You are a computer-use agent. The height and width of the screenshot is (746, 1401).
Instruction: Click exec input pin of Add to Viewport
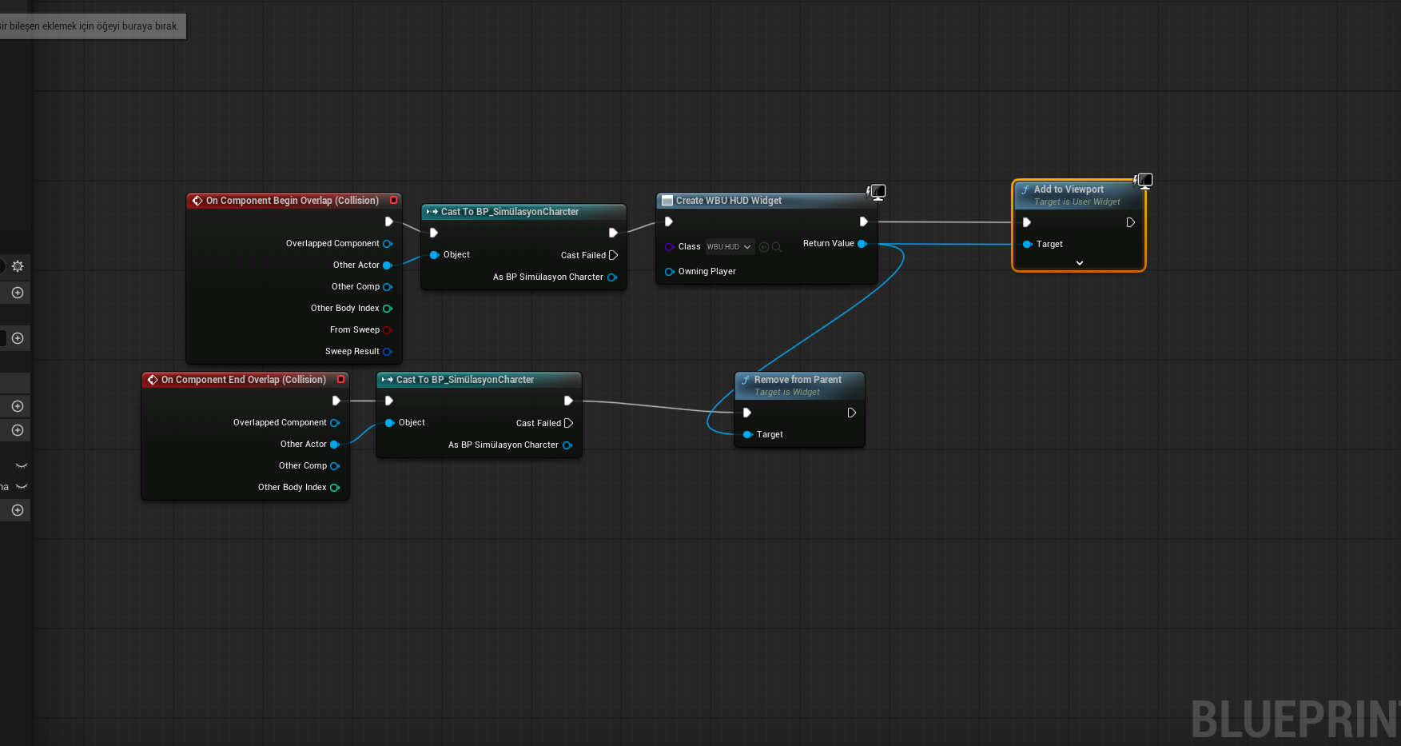tap(1027, 222)
